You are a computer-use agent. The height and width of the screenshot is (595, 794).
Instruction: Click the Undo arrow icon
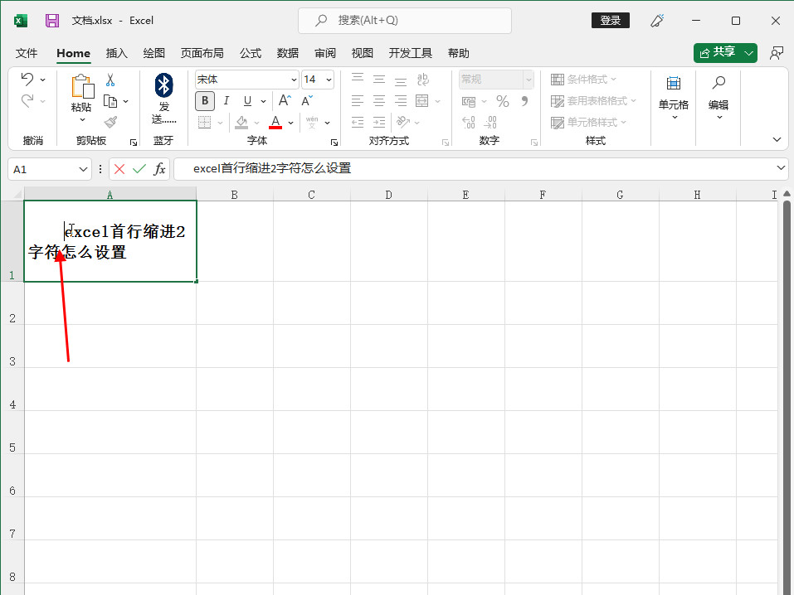click(x=27, y=79)
